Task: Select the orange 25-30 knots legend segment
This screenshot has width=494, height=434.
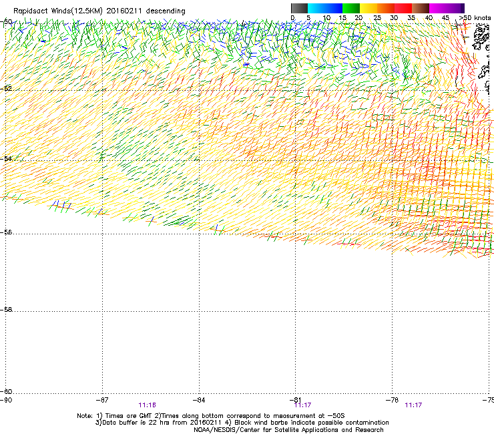Action: (x=386, y=8)
